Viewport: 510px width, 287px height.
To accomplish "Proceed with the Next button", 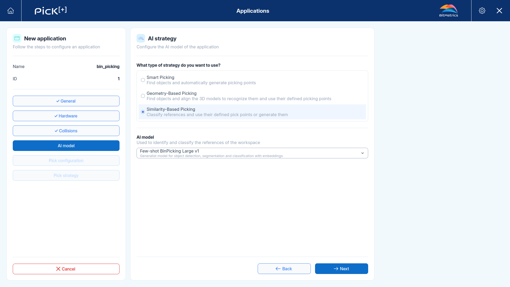I will point(342,269).
